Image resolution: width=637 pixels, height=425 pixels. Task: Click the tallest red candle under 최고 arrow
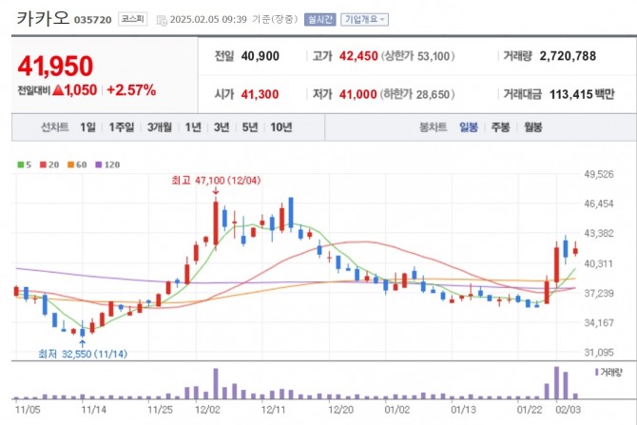point(216,223)
